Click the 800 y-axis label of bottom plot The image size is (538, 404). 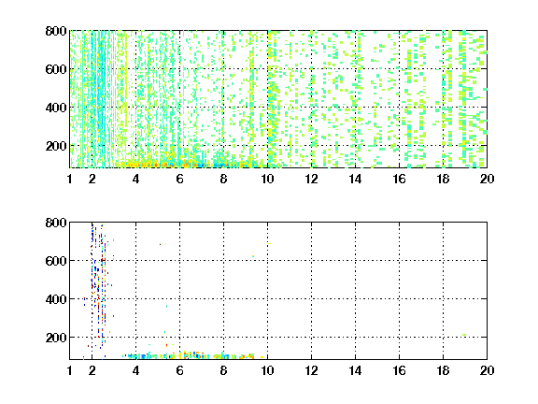pos(56,223)
